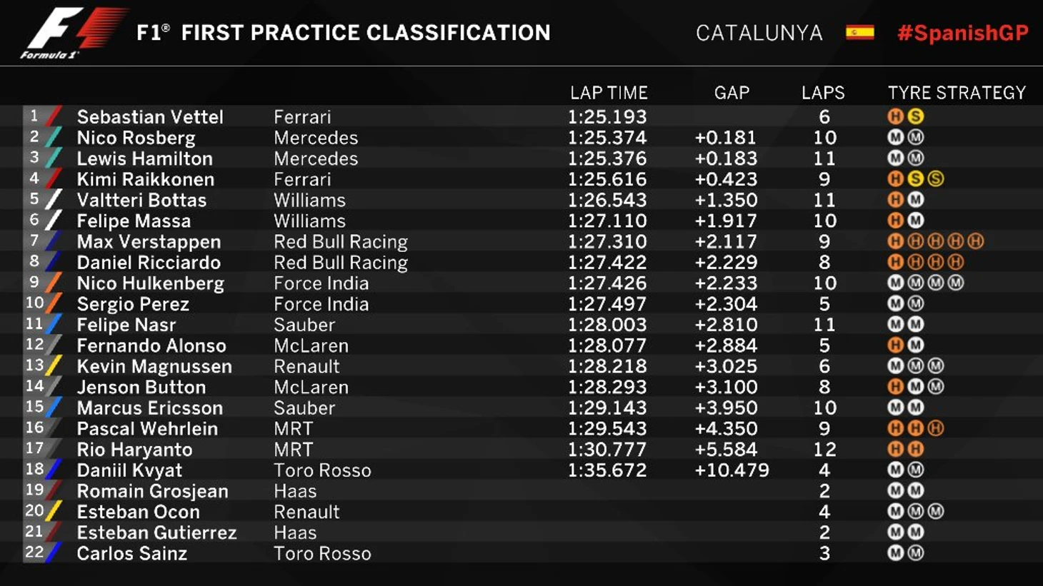Click Fernando Alonso's medium tyre icon
The image size is (1043, 586).
point(915,345)
